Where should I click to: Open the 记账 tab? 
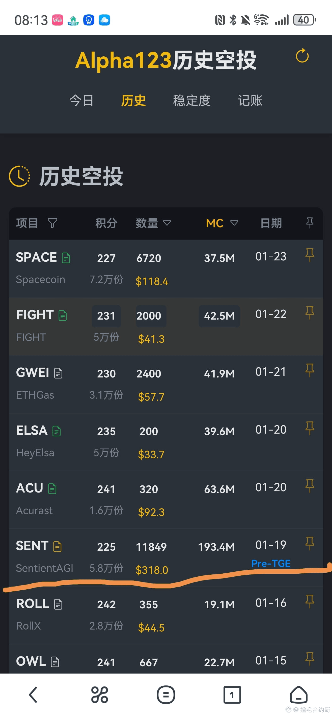(250, 100)
